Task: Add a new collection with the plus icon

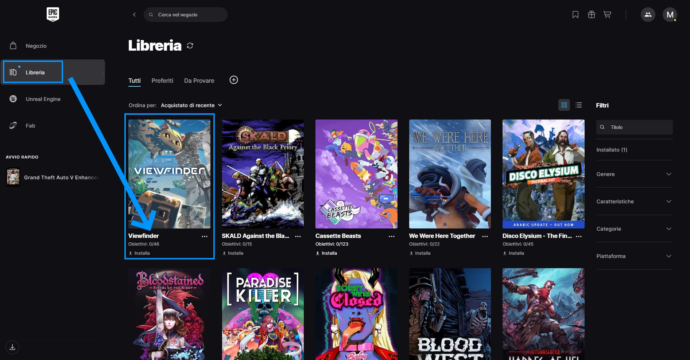Action: coord(233,80)
